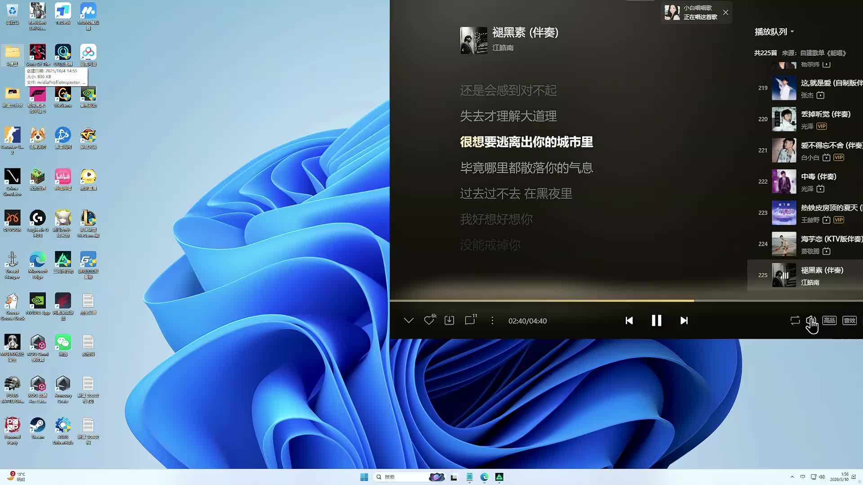Toggle the loop playback mode
Image resolution: width=863 pixels, height=485 pixels.
coord(795,321)
